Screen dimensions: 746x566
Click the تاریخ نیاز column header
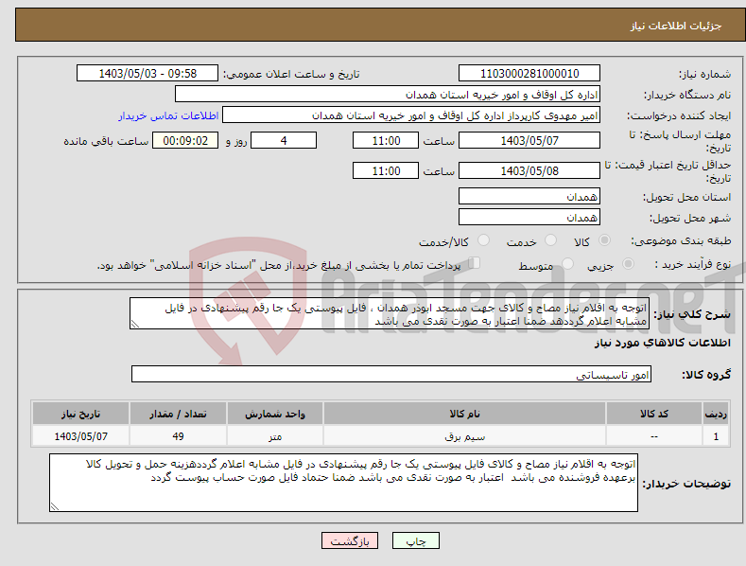click(x=80, y=414)
